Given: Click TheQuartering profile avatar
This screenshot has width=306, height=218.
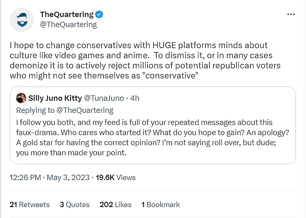Looking at the screenshot, I should [x=21, y=19].
